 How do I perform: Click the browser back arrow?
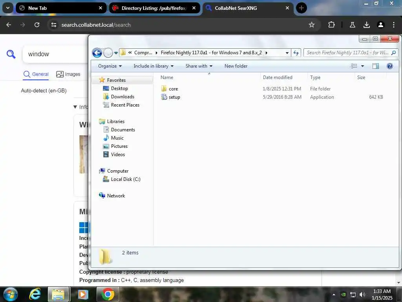[x=9, y=25]
